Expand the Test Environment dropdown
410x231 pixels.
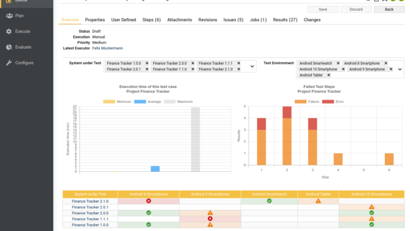tap(400, 69)
